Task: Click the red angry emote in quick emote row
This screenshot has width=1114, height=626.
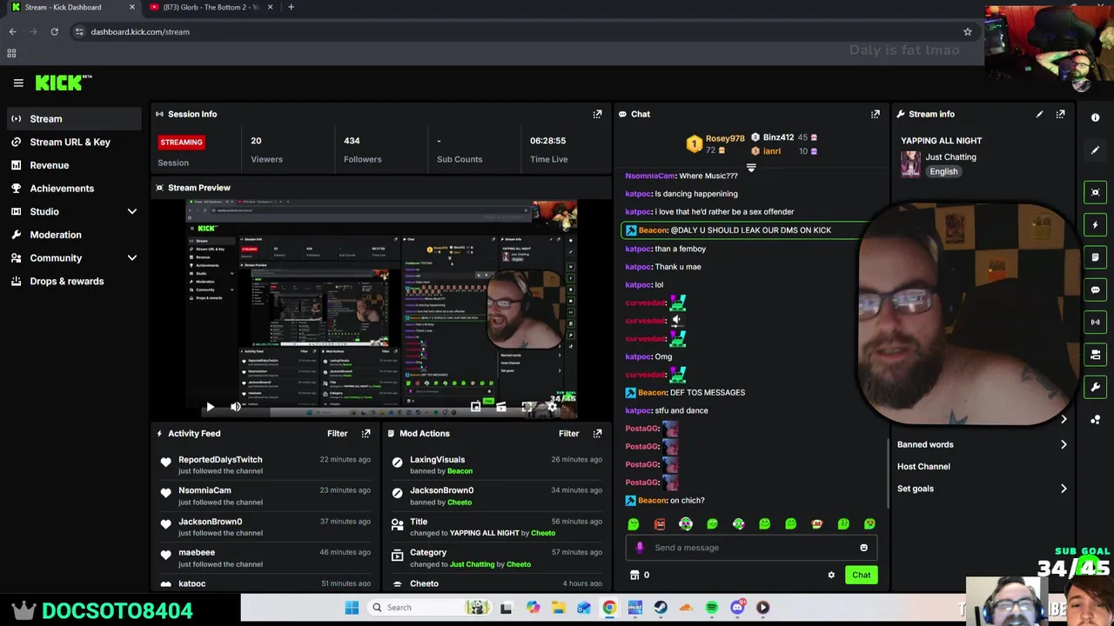Action: coord(660,523)
